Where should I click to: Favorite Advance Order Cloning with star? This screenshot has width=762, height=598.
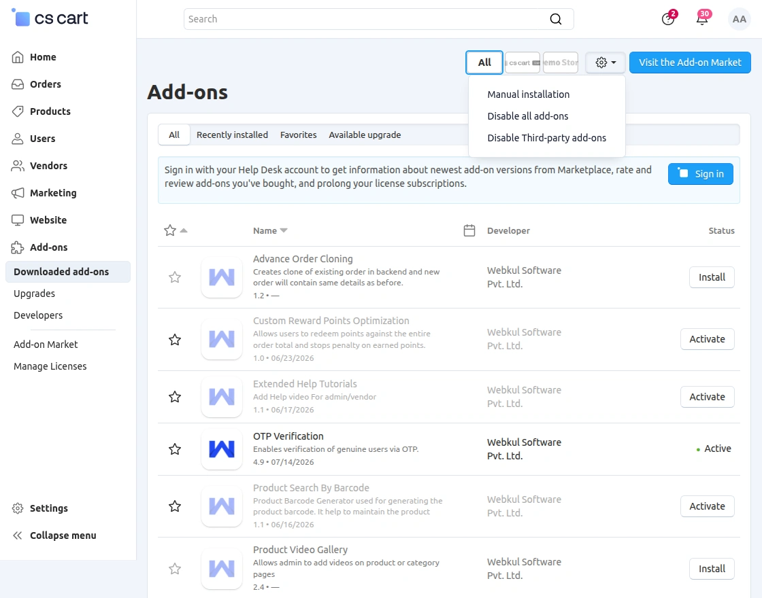point(175,278)
